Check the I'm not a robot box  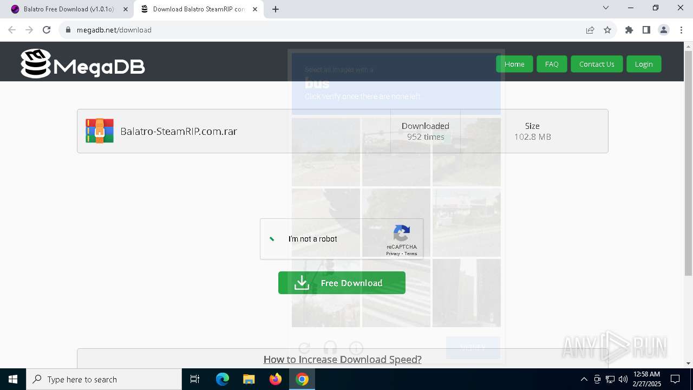click(x=272, y=239)
